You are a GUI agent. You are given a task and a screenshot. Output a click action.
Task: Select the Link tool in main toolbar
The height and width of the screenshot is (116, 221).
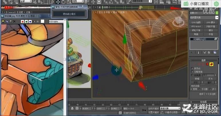click(x=5, y=2)
